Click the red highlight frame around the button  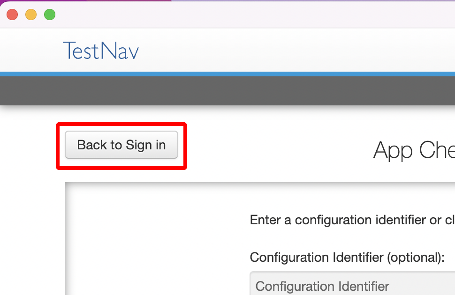tap(121, 124)
